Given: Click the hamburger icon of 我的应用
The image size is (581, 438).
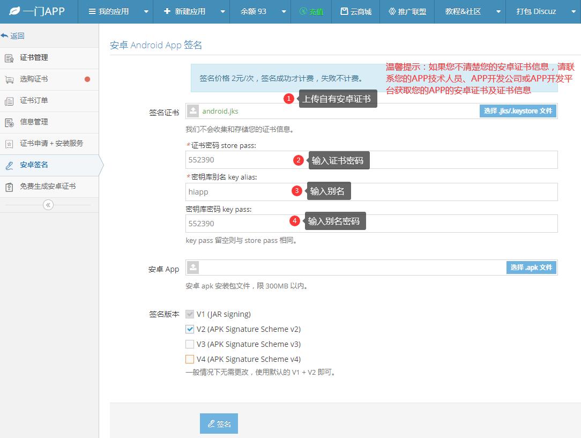Looking at the screenshot, I should 92,11.
